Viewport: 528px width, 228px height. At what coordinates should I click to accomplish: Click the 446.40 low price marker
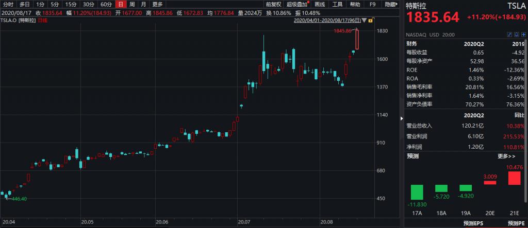click(19, 199)
